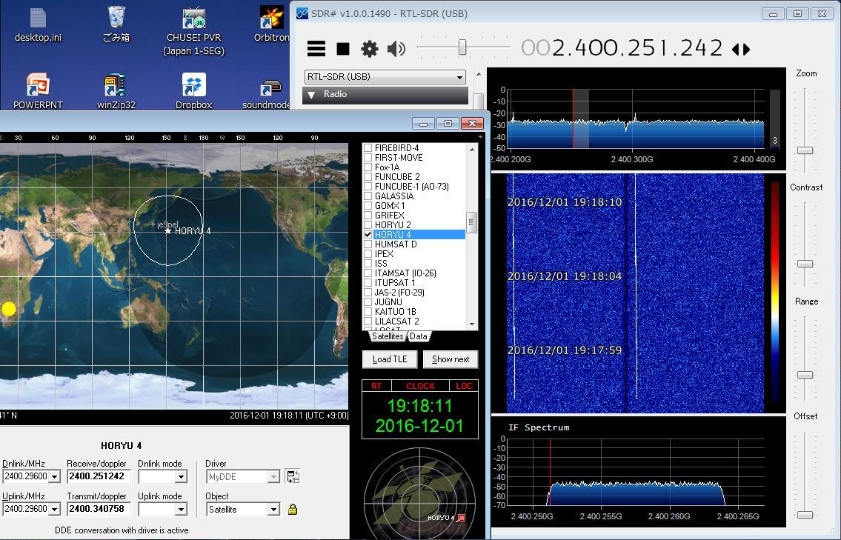Adjust the SDR# volume slider
This screenshot has height=540, width=841.
coord(462,47)
